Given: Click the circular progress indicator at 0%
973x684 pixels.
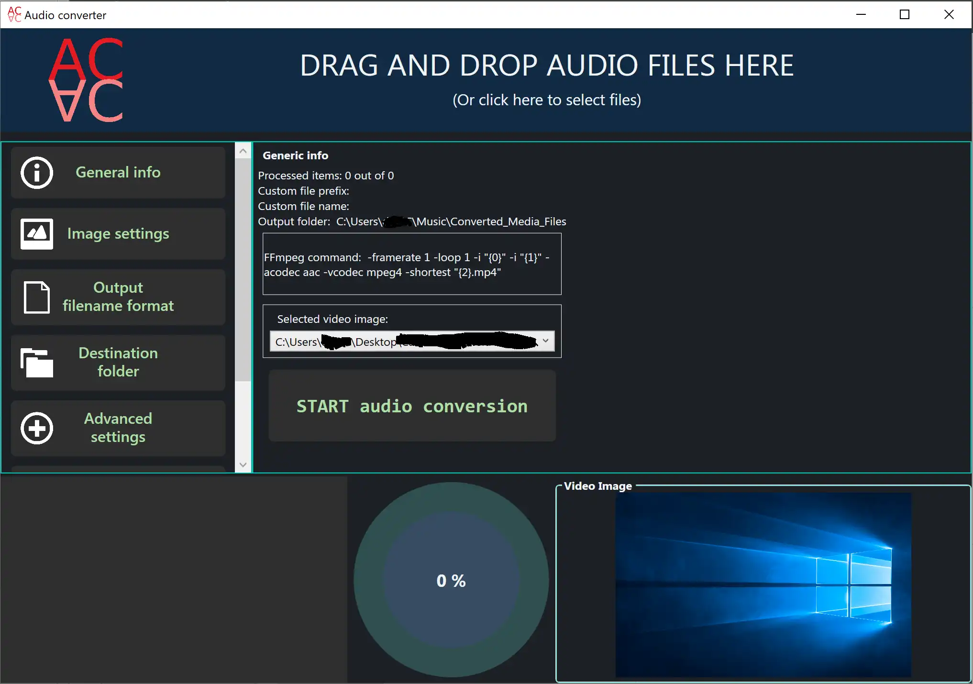Looking at the screenshot, I should [x=450, y=580].
